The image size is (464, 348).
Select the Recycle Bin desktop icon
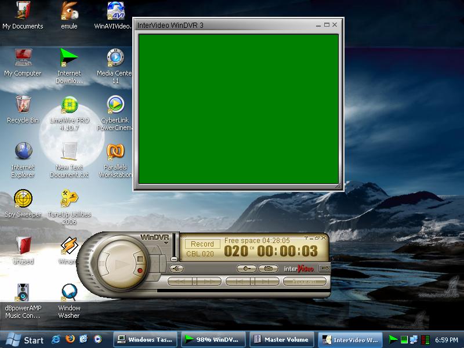click(23, 110)
